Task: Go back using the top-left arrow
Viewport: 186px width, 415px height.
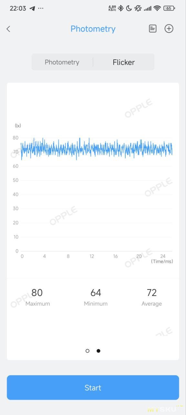Action: 8,29
